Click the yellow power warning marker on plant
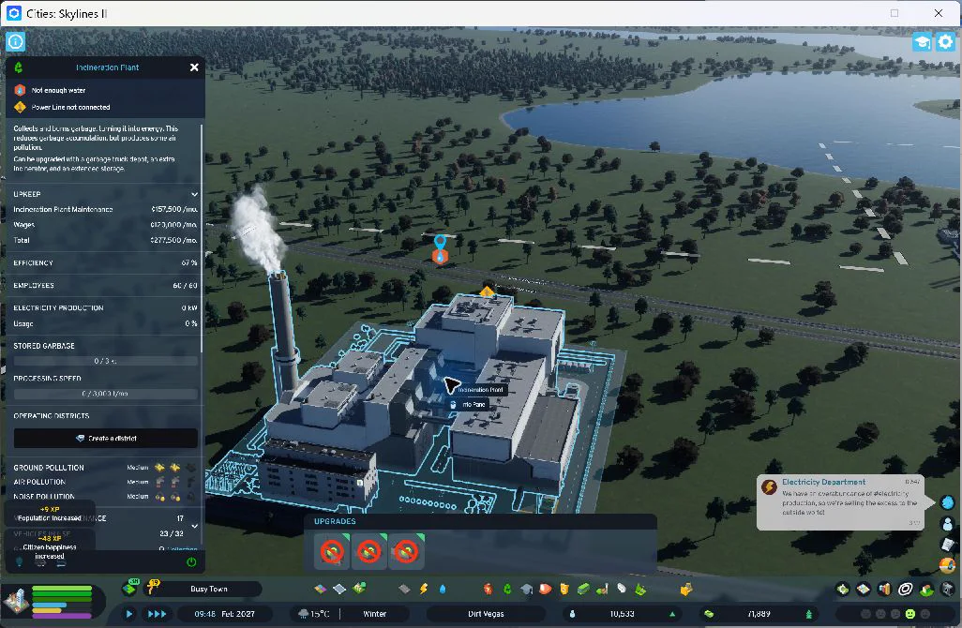 pos(487,292)
